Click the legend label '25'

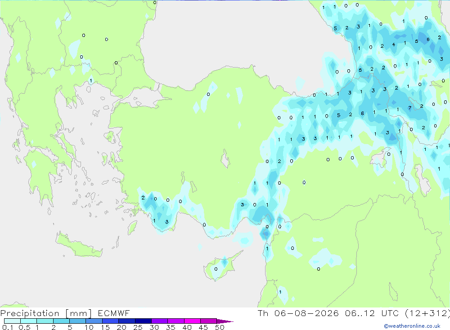pyautogui.click(x=138, y=327)
